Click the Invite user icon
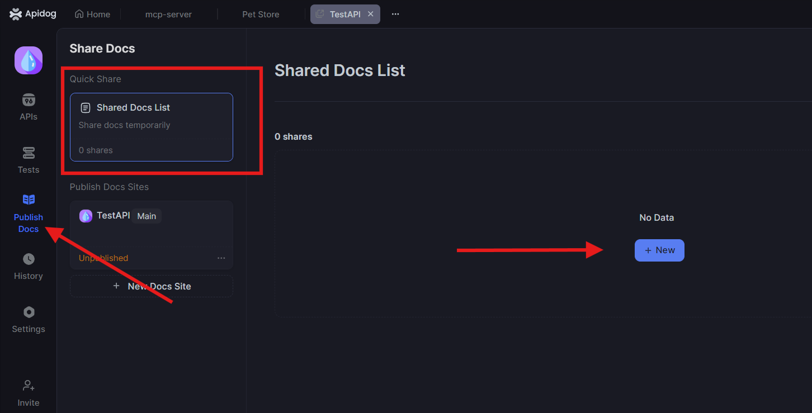 click(x=29, y=386)
